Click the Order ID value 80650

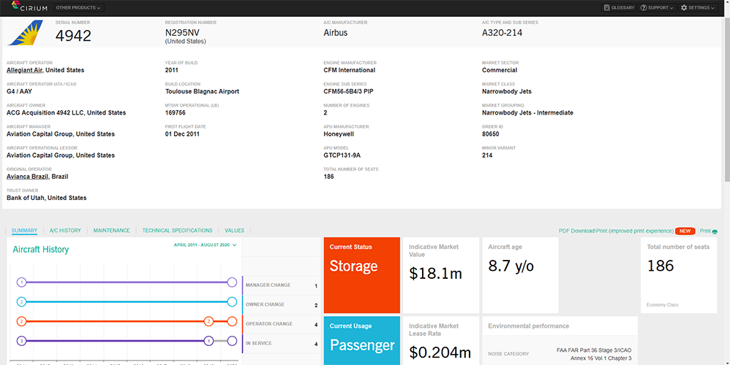coord(491,134)
